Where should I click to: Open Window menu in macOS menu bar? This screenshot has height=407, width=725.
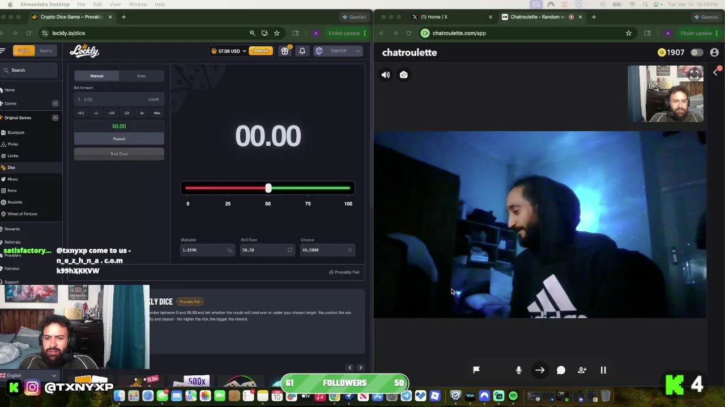coord(138,5)
